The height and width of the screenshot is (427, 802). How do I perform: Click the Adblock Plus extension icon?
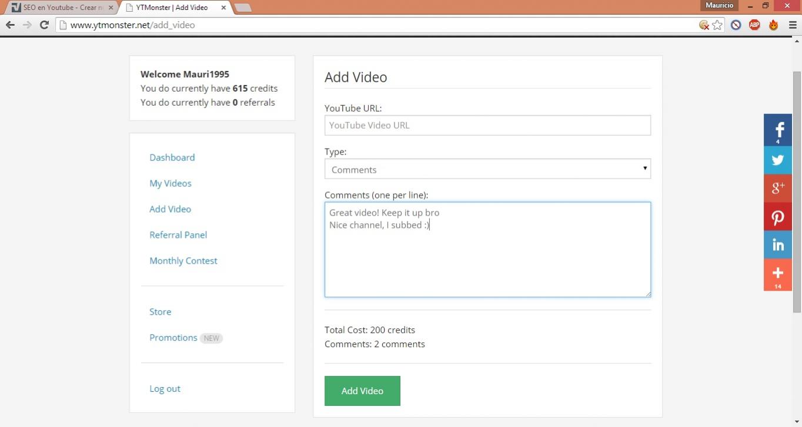(x=754, y=25)
